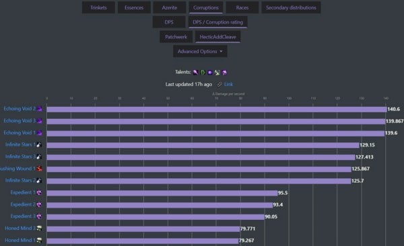Click the 140.6 value label

pos(394,109)
